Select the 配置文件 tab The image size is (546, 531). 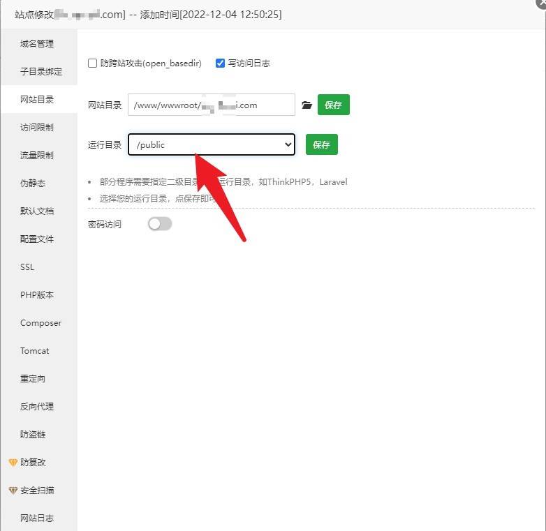pyautogui.click(x=37, y=239)
